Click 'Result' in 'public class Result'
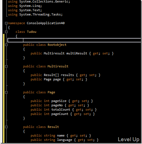142x144 pixels. [x=53, y=127]
